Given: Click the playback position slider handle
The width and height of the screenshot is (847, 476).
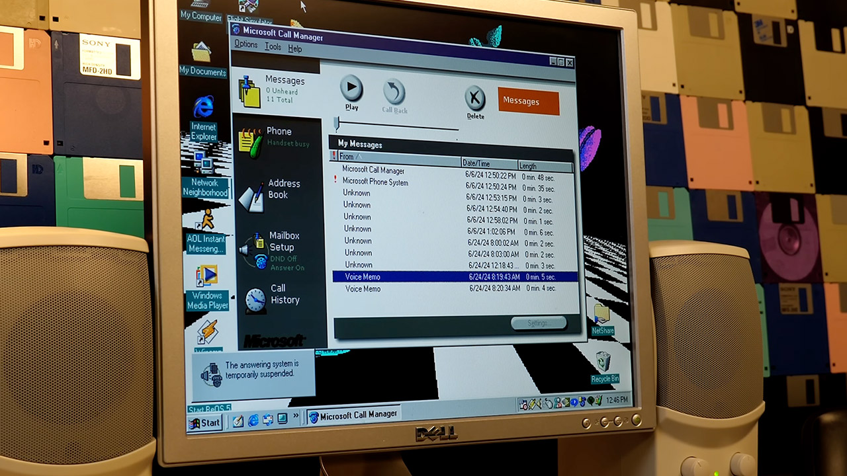Looking at the screenshot, I should (336, 123).
